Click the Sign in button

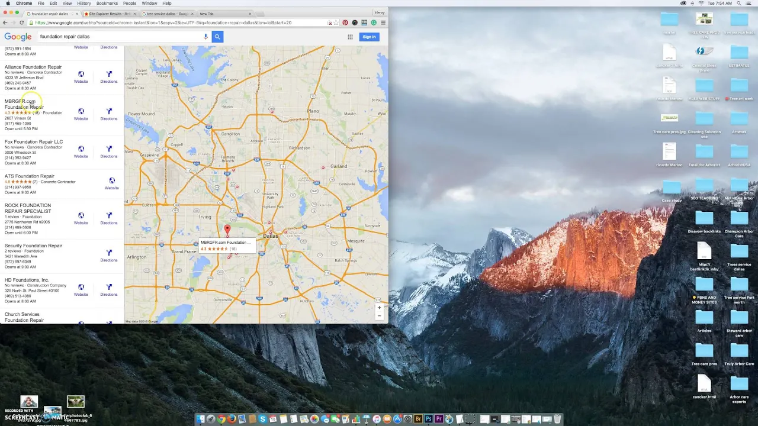(369, 37)
